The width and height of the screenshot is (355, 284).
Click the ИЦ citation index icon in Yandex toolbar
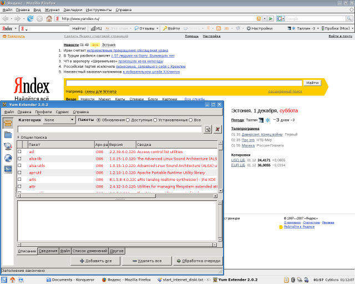click(97, 28)
